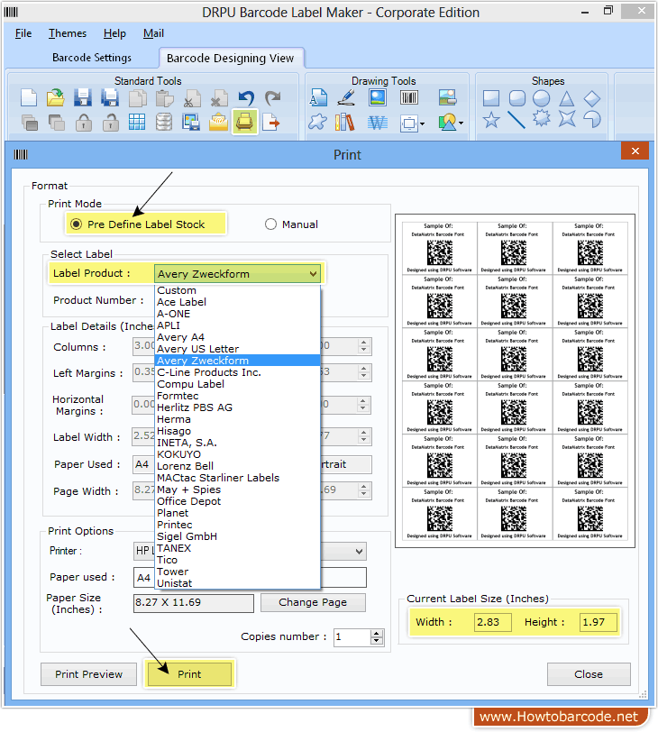Click the Change Page button
This screenshot has width=658, height=732.
[x=313, y=602]
